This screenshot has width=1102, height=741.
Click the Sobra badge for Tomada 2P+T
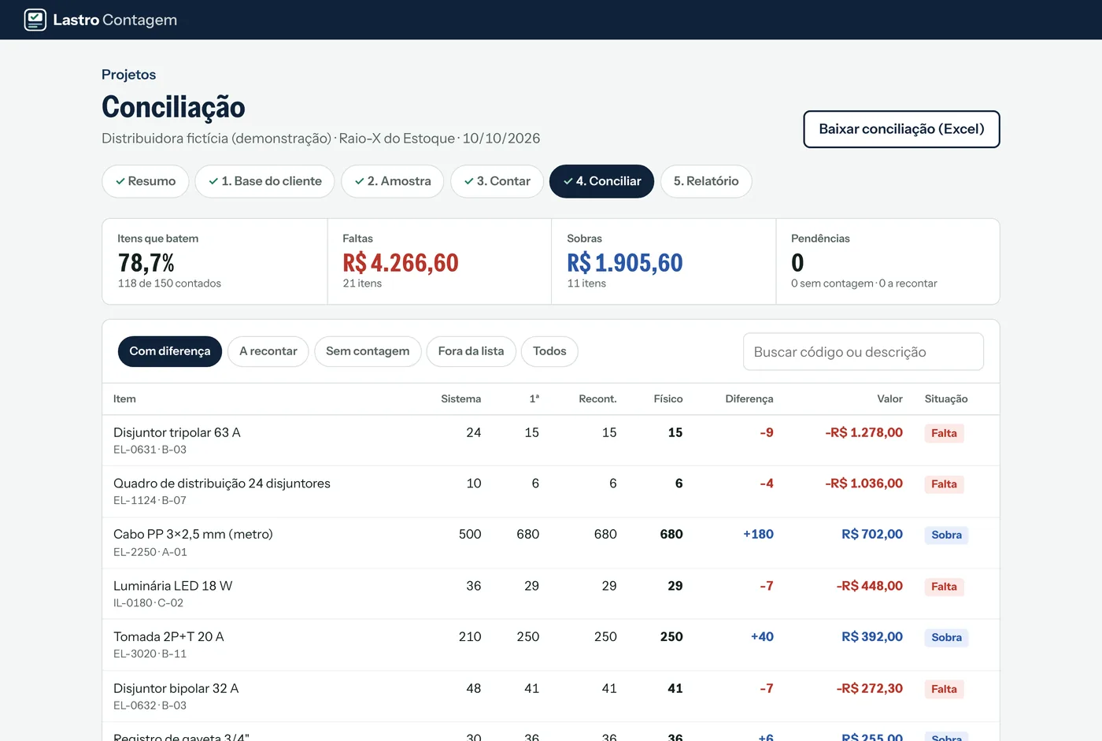(x=946, y=638)
